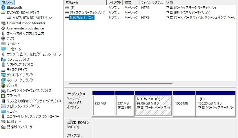
Task: Click the software devices (ソフトウェア デバイス) icon
Action: tap(3, 65)
